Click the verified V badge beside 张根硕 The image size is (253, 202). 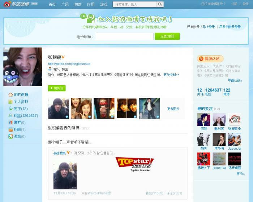click(63, 57)
